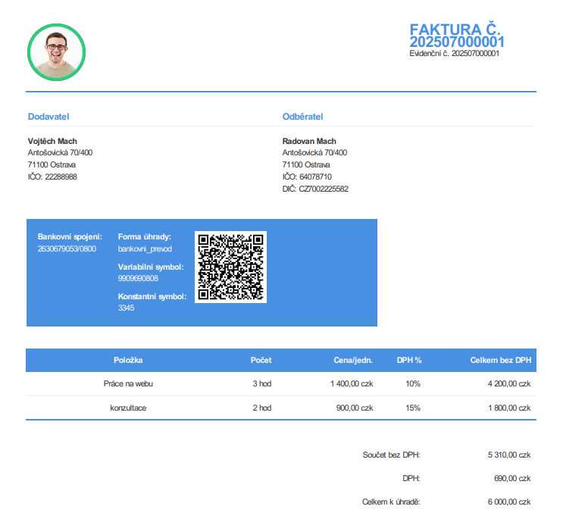Select the customer DIČ CZ7002225582

315,189
